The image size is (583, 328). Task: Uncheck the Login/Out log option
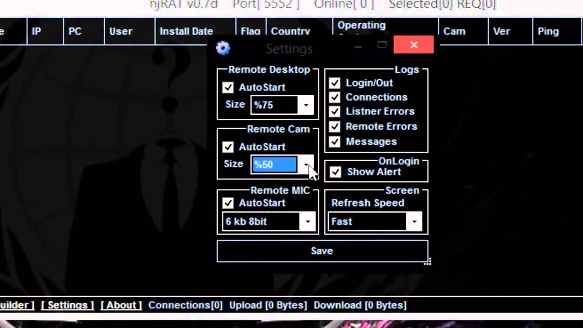[334, 83]
